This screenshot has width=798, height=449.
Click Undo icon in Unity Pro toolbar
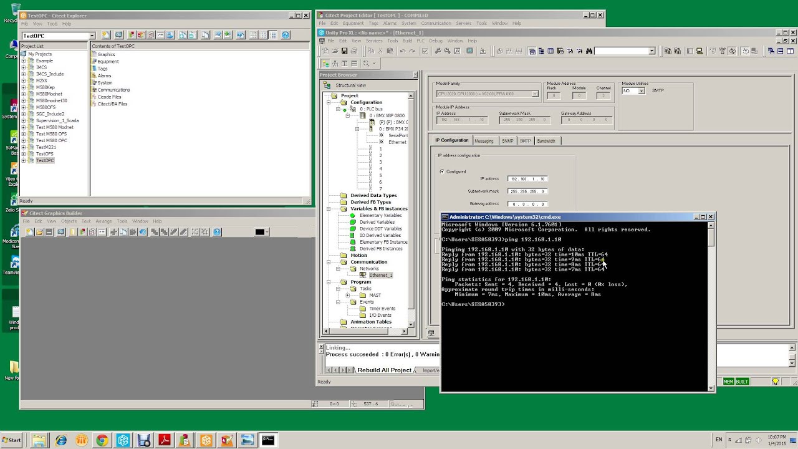coord(403,51)
